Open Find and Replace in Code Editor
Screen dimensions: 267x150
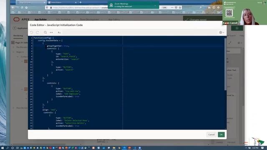click(51, 32)
